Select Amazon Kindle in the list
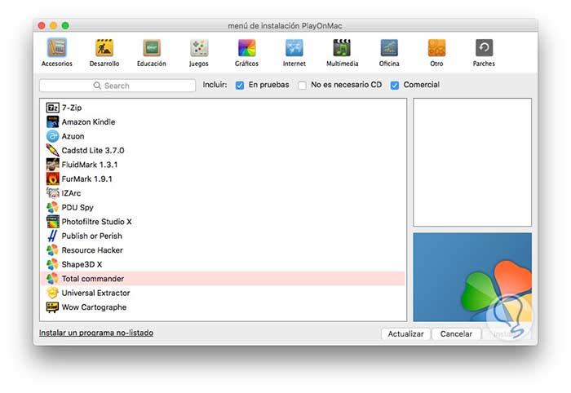571x393 pixels. (x=88, y=122)
